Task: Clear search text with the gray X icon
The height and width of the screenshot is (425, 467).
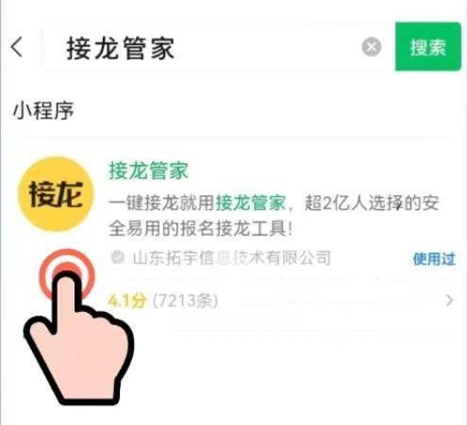Action: (x=372, y=47)
